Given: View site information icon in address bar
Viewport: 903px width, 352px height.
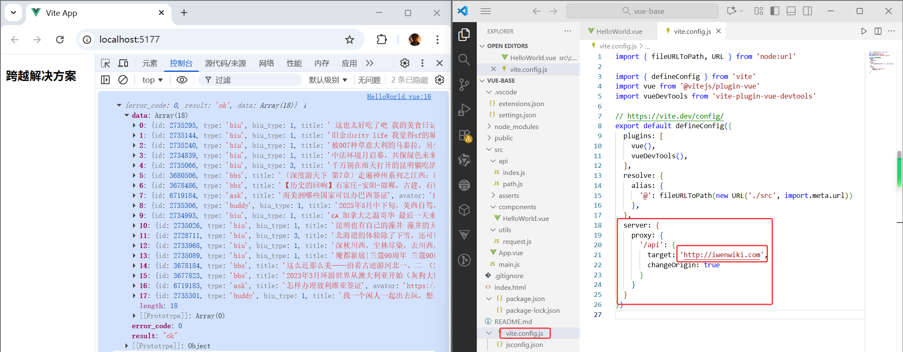Looking at the screenshot, I should 87,40.
